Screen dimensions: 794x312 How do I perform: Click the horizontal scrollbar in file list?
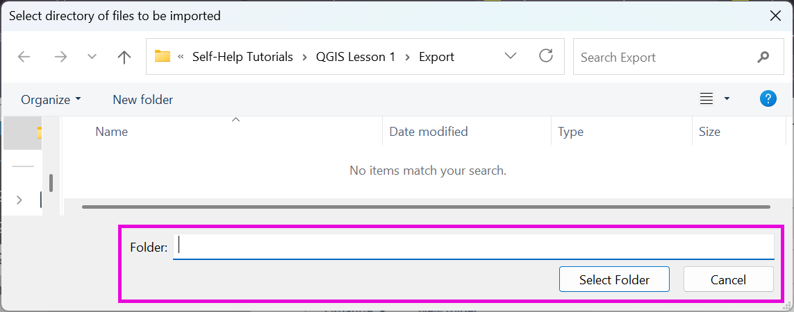click(425, 207)
